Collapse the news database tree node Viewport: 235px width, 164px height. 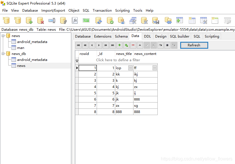[3, 36]
